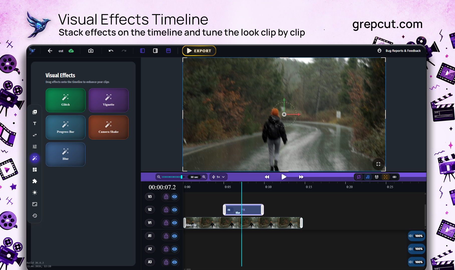The image size is (455, 270).
Task: Click the 0:15 mark on timeline ruler
Action: click(309, 187)
